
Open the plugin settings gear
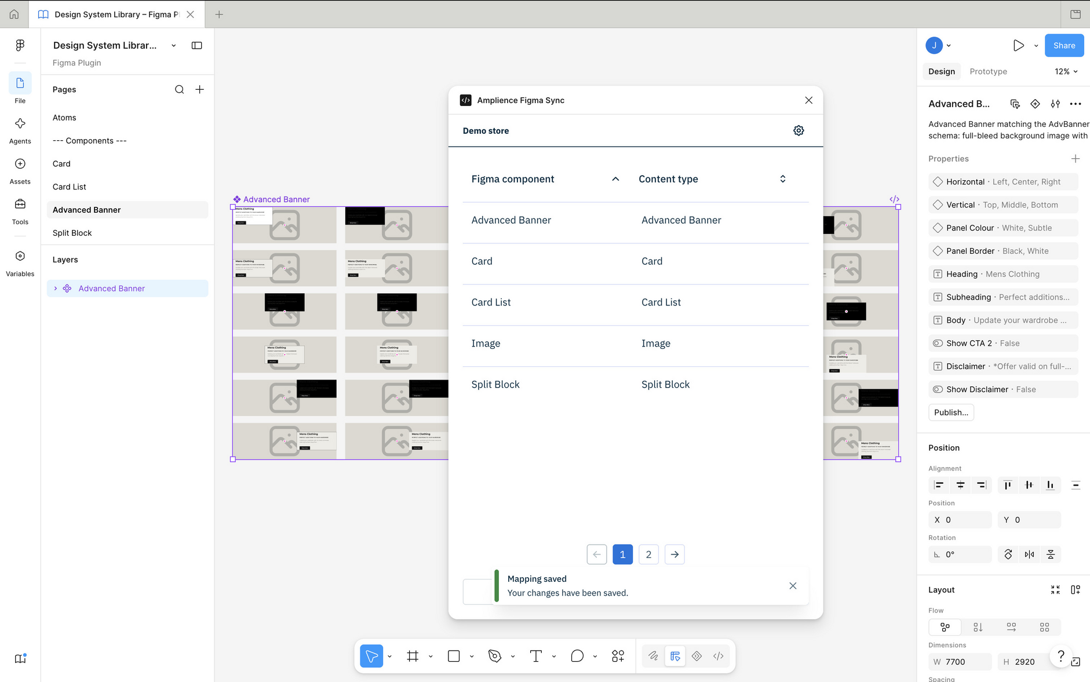pyautogui.click(x=799, y=130)
